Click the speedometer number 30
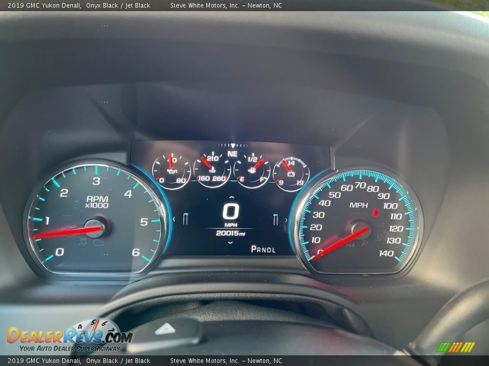 (x=319, y=215)
